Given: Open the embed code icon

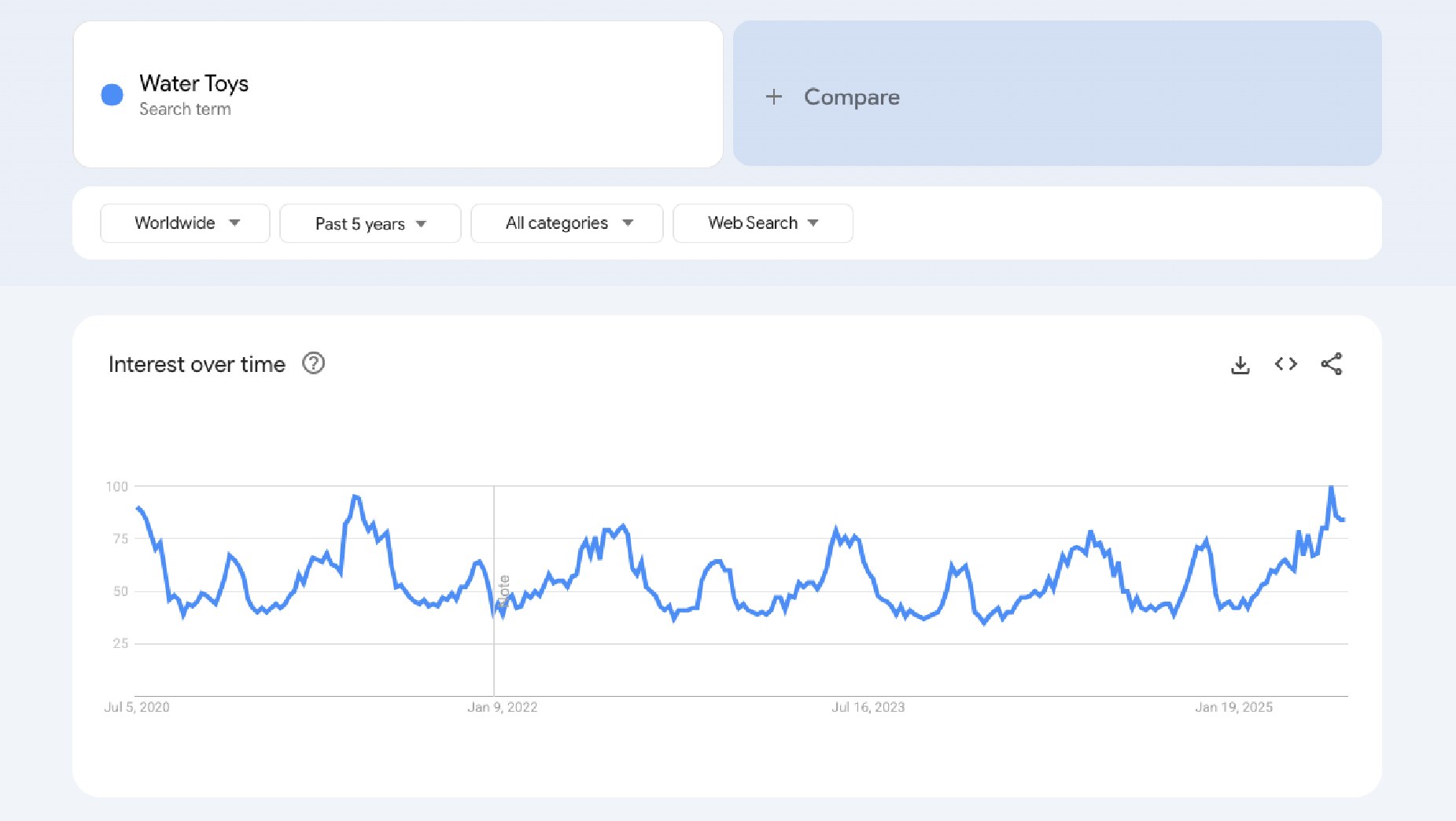Looking at the screenshot, I should 1286,364.
